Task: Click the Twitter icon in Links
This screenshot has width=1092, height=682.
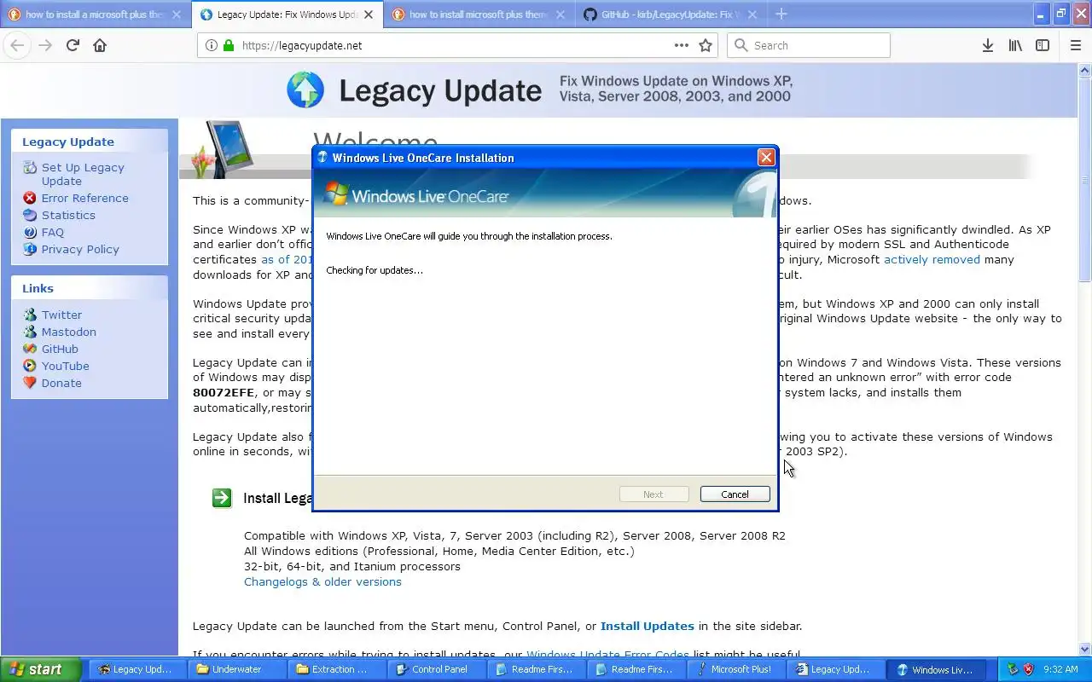Action: tap(30, 315)
